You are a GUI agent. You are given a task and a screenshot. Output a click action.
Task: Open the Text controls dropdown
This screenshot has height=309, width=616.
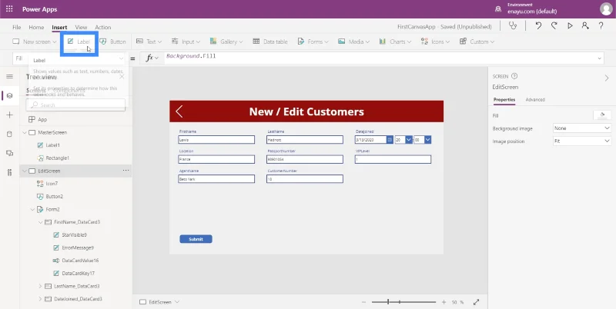click(x=149, y=42)
